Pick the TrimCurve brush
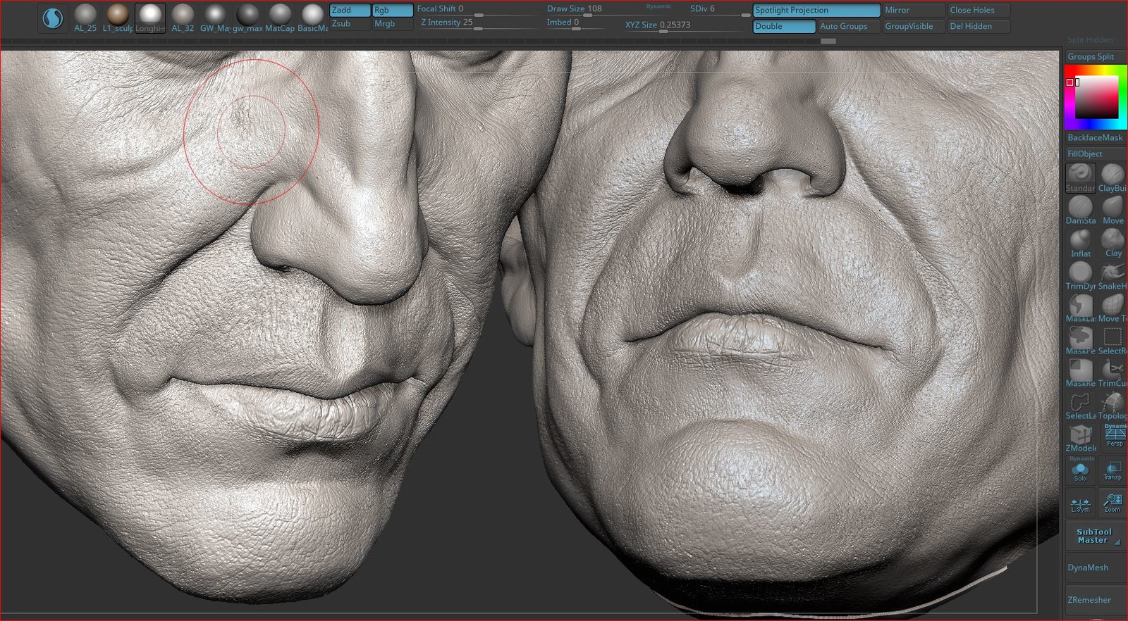Screen dimensions: 1128x621 click(x=1112, y=372)
